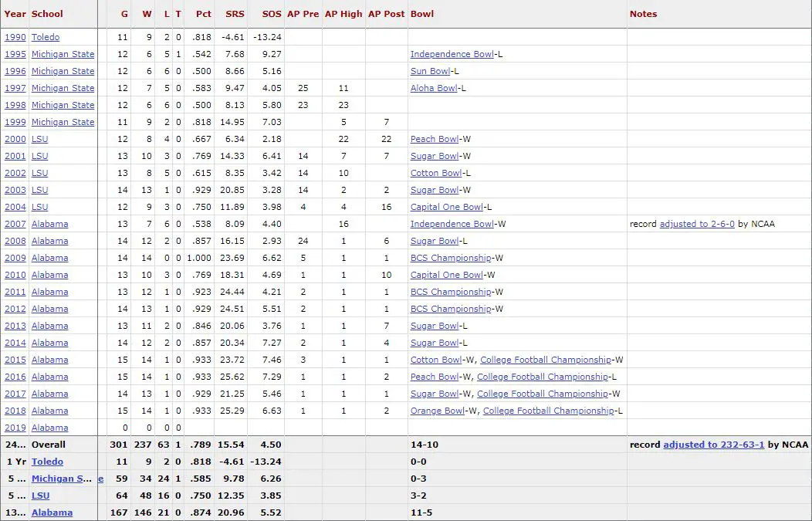812x521 pixels.
Task: Select the 11-5 Alabama bowl record
Action: coord(421,513)
